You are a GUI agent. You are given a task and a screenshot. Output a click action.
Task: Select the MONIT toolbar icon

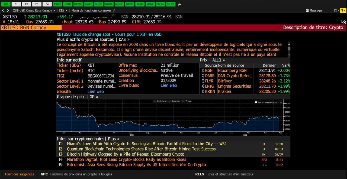coord(119,4)
